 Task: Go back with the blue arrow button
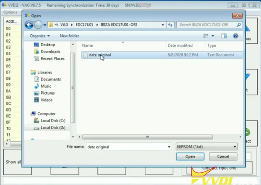tap(29, 25)
